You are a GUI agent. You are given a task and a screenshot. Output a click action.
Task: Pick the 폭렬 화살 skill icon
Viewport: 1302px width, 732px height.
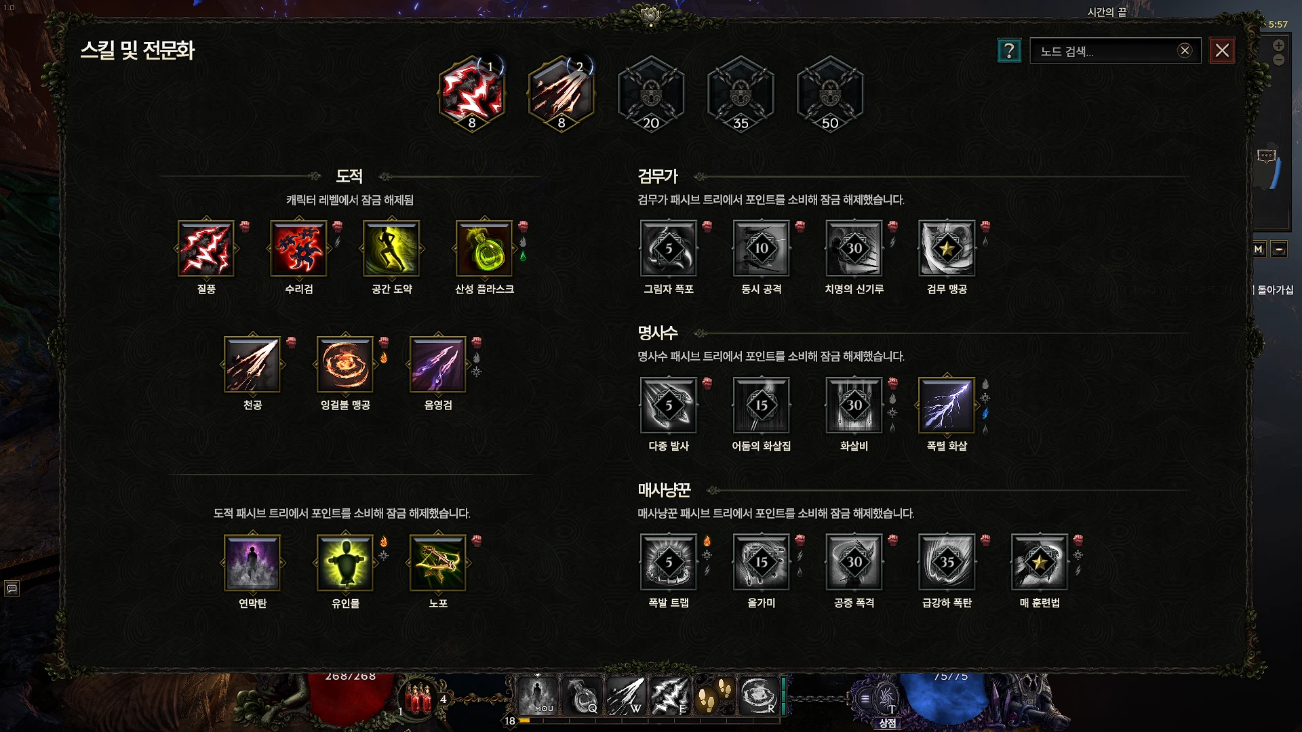pyautogui.click(x=947, y=405)
